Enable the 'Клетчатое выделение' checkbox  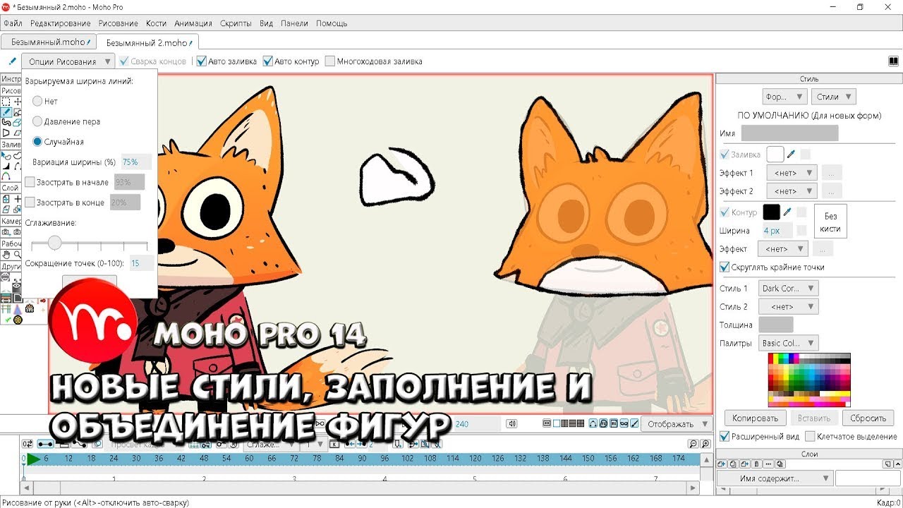coord(810,437)
